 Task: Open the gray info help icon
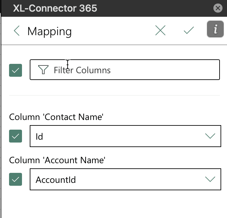(215, 29)
